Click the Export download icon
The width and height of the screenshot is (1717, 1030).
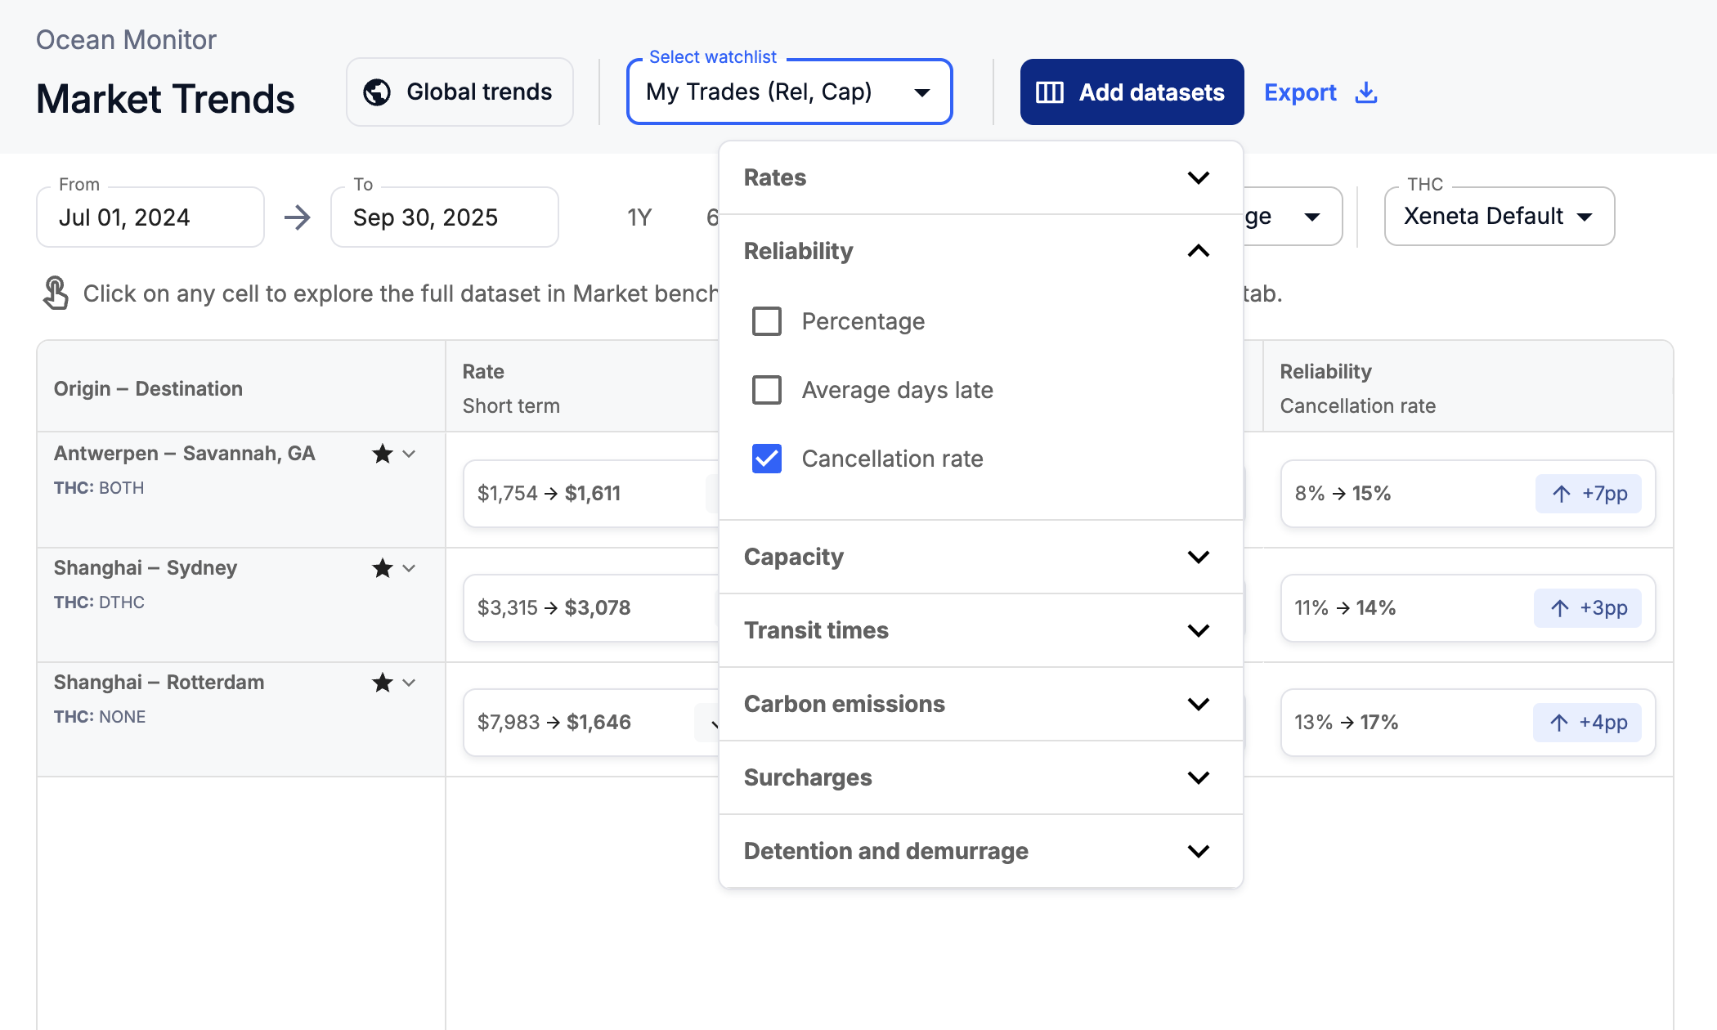[1365, 92]
